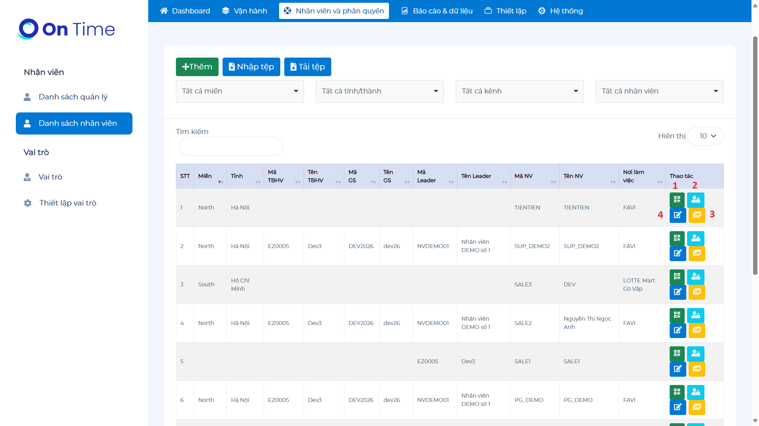This screenshot has width=759, height=426.
Task: Click the On Time logo
Action: [66, 29]
